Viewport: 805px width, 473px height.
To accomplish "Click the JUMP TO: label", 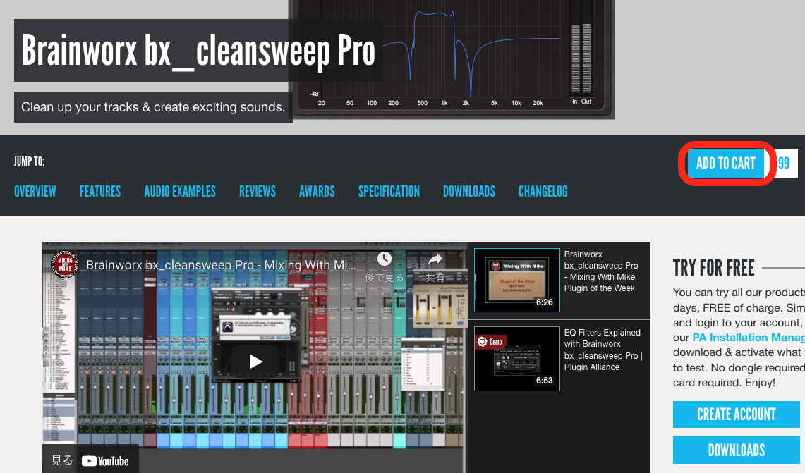I will click(29, 161).
